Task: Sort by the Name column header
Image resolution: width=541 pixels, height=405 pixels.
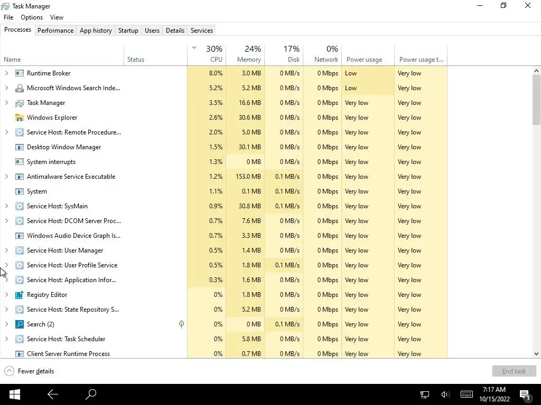Action: tap(62, 54)
